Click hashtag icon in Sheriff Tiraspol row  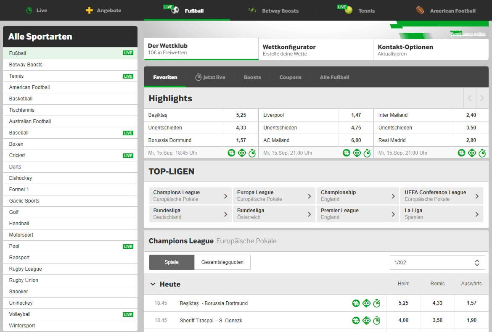pos(356,320)
